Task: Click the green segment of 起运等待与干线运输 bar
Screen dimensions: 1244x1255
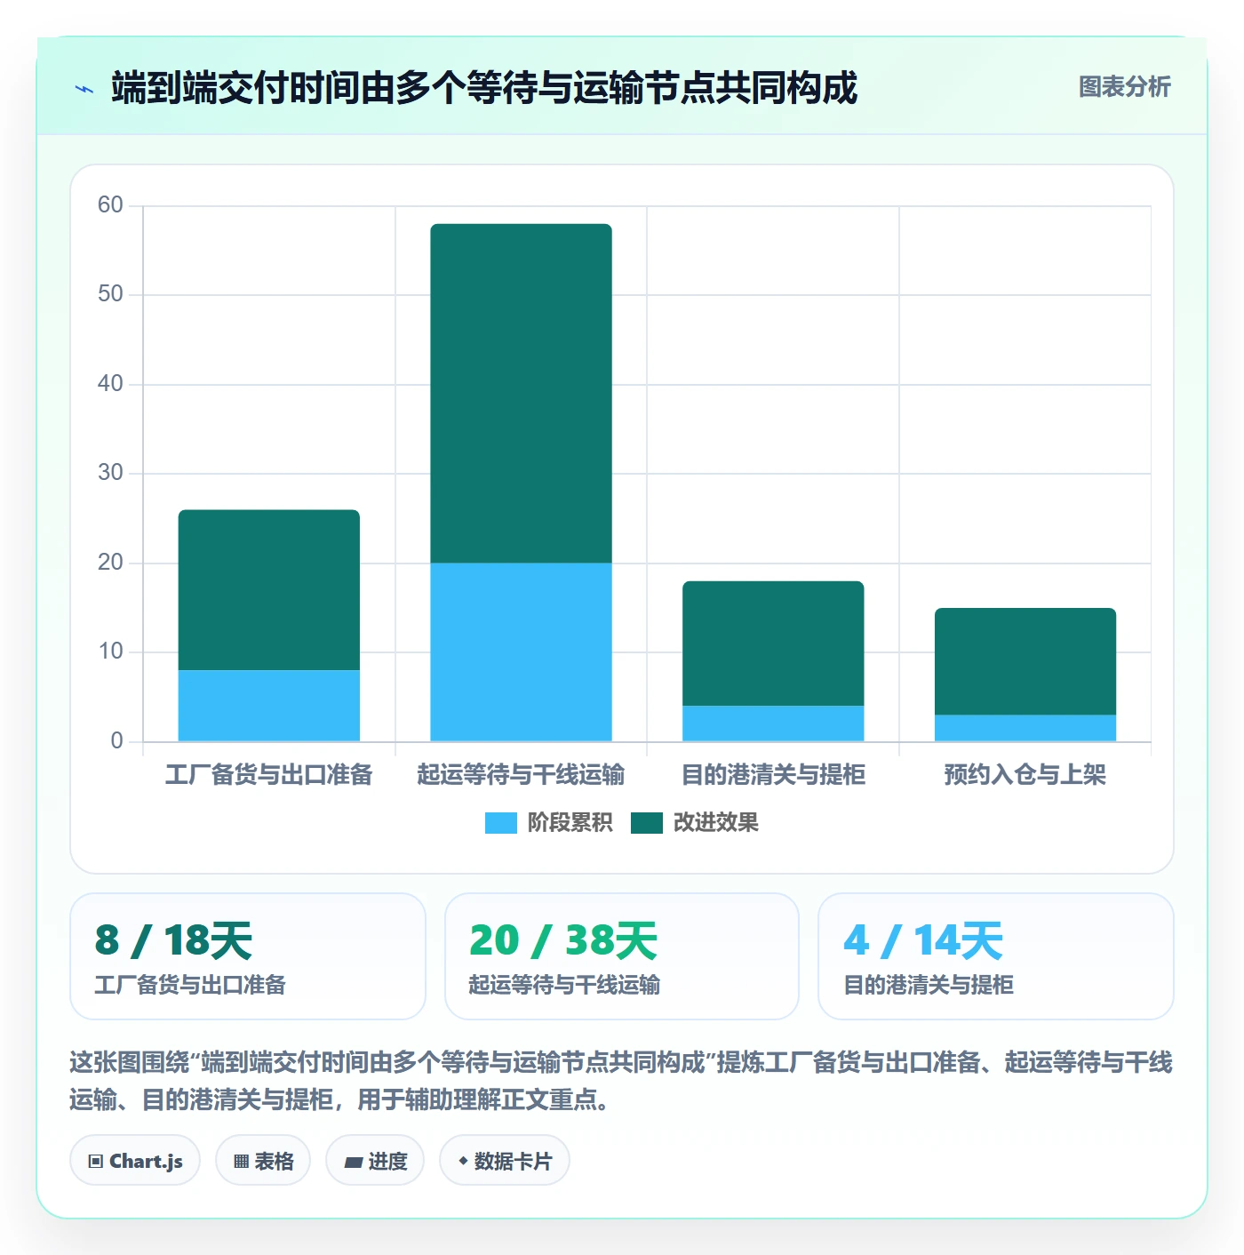Action: [x=522, y=393]
